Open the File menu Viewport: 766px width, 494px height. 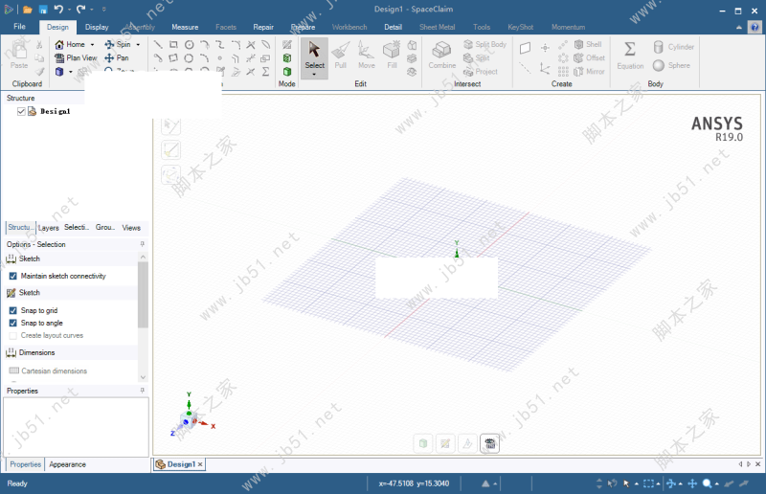point(19,27)
